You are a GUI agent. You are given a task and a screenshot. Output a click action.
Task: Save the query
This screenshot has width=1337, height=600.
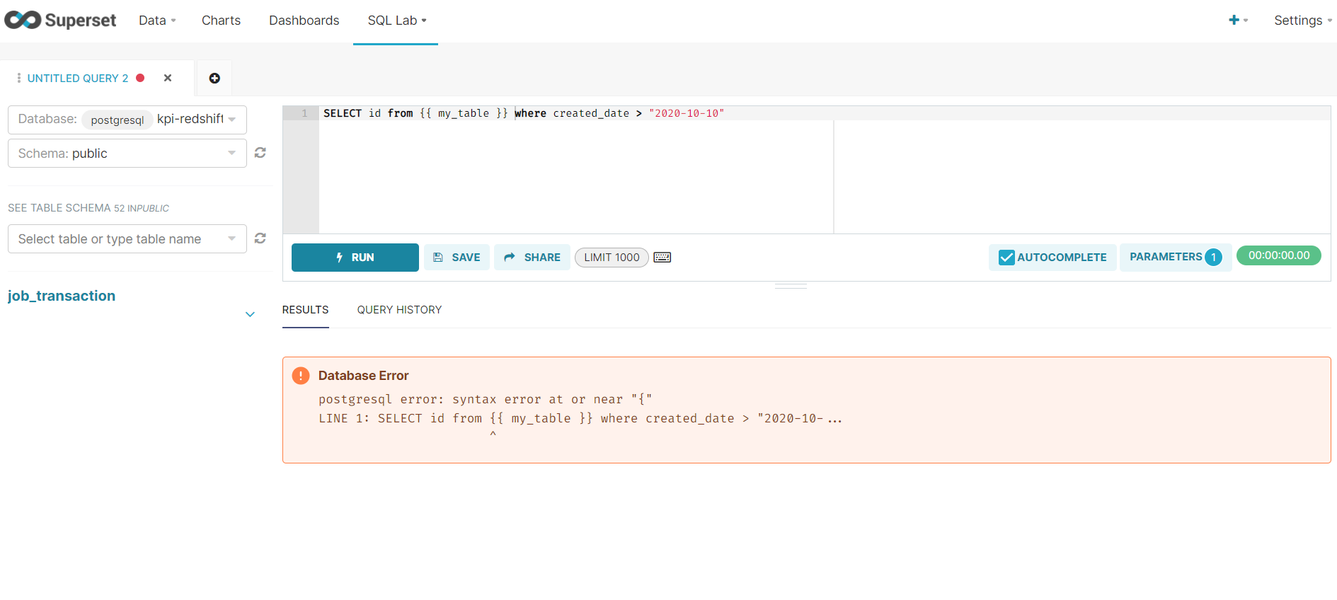pyautogui.click(x=457, y=258)
